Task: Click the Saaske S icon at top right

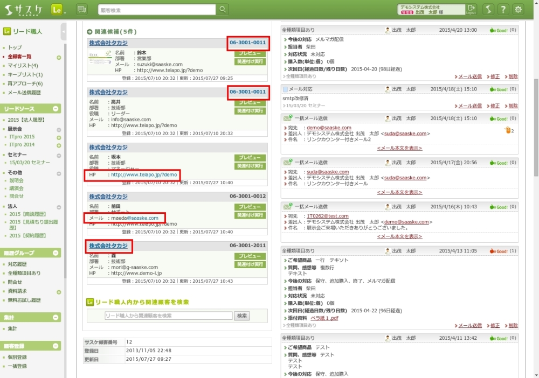Action: pos(487,9)
